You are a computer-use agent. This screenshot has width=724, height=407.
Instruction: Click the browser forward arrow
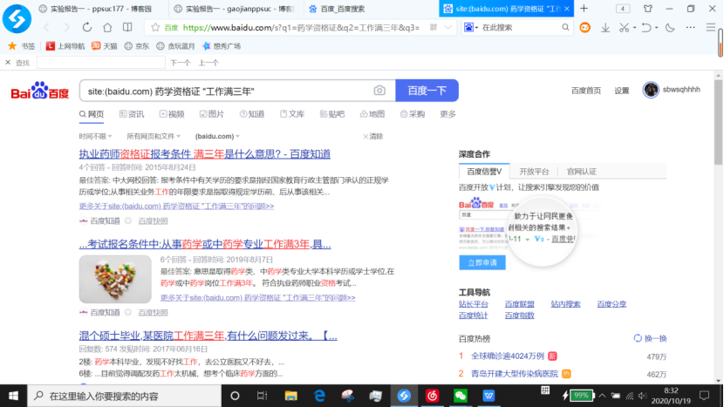[67, 28]
